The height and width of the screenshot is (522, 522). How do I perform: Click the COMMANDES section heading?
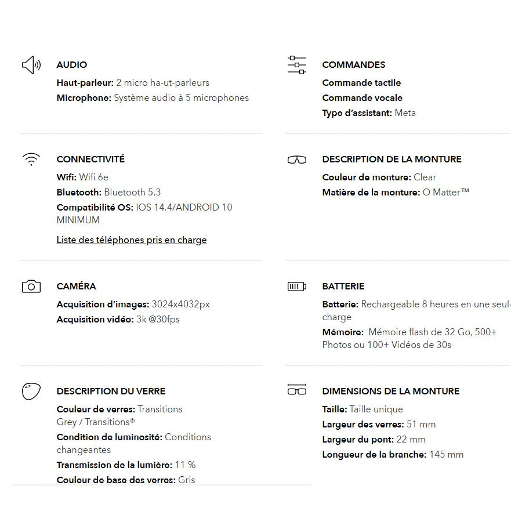pyautogui.click(x=354, y=65)
